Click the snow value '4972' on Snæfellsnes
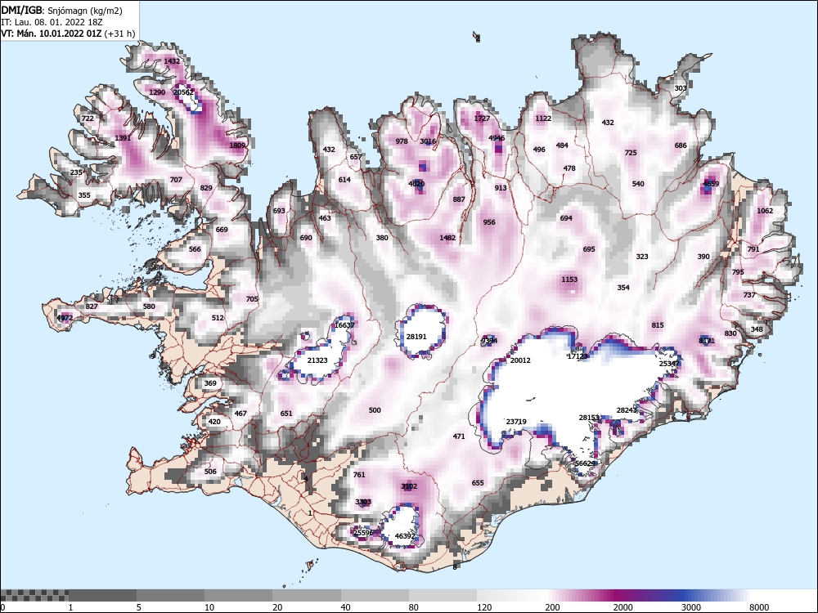This screenshot has width=818, height=613. 65,318
